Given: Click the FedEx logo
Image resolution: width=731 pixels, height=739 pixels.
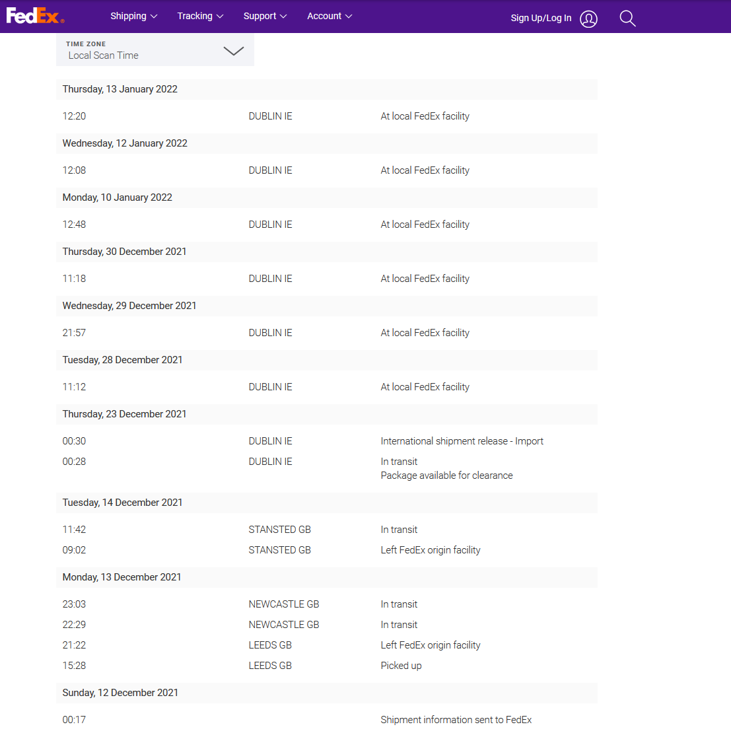Looking at the screenshot, I should 35,16.
